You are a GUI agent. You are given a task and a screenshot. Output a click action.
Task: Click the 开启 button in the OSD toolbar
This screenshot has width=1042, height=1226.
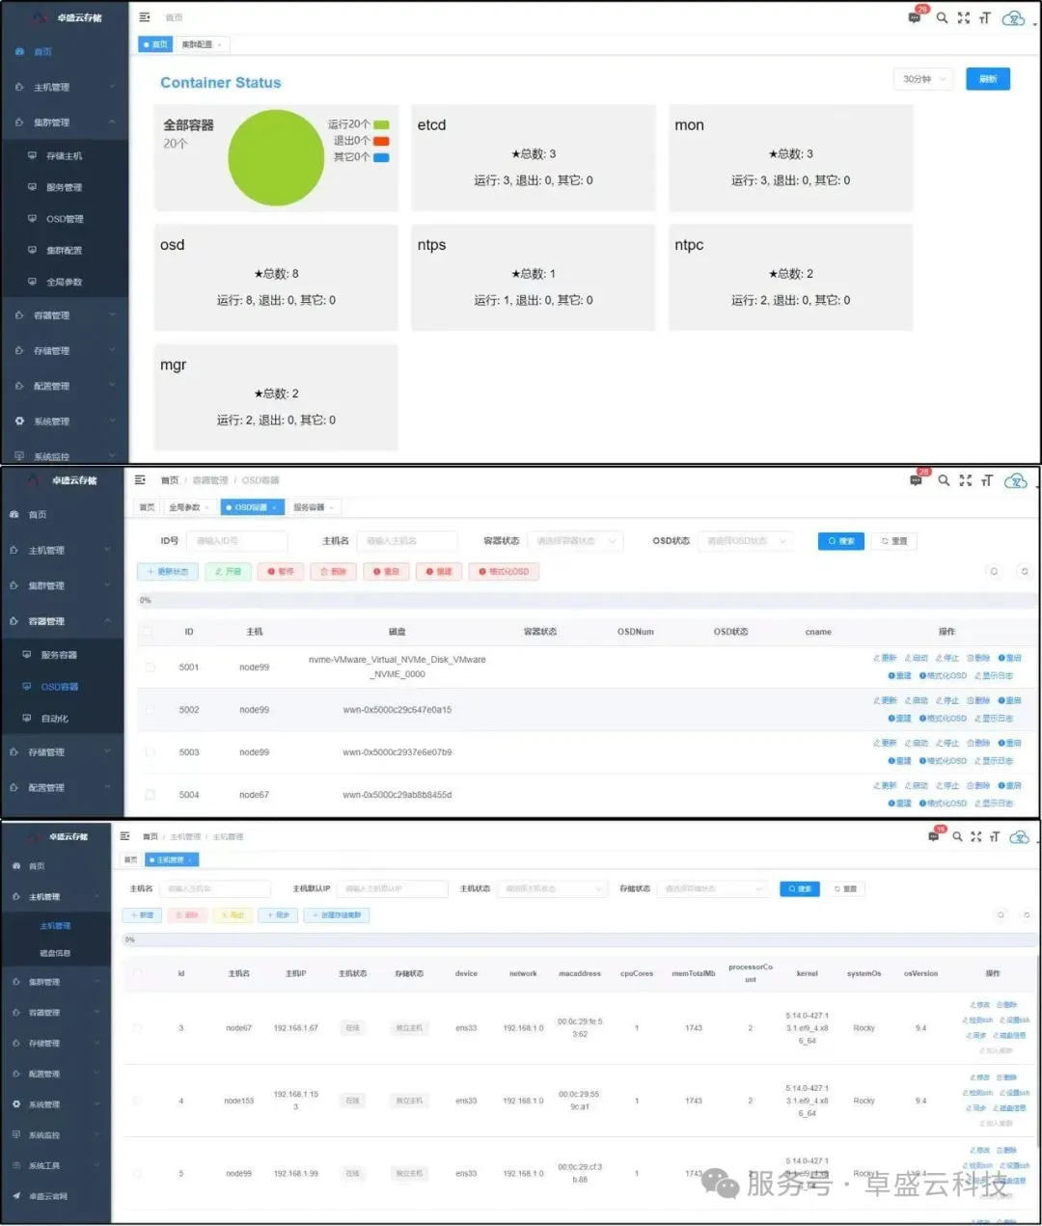pos(229,572)
